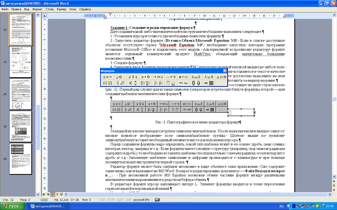
Task: Open subscript and superscript templates palette
Action: point(133,83)
